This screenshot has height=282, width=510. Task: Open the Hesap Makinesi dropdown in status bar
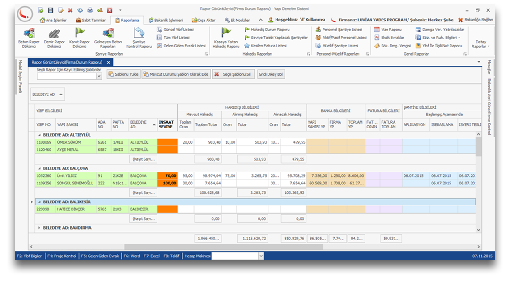[x=261, y=256]
